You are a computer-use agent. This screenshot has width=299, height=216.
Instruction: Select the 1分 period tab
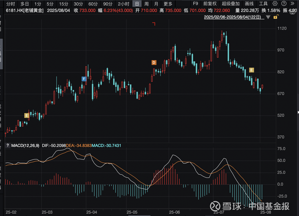coord(38,4)
